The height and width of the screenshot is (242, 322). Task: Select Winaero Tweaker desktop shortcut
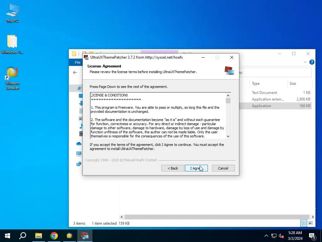[x=12, y=78]
